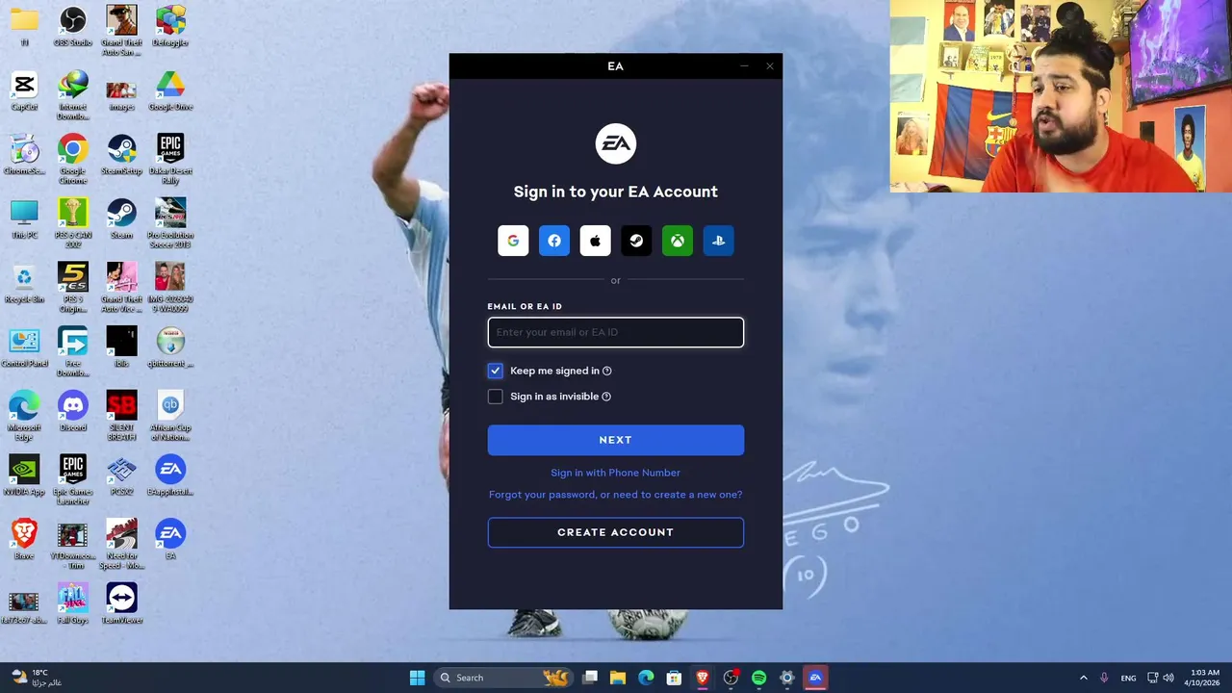Sign in with the Apple icon
1232x693 pixels.
pos(595,241)
